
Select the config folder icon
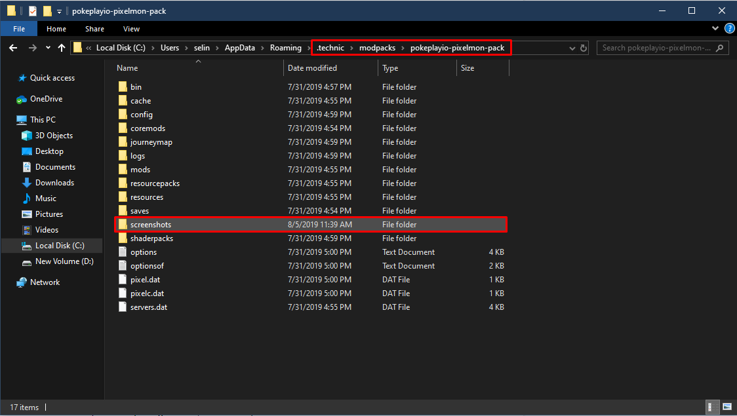[123, 115]
